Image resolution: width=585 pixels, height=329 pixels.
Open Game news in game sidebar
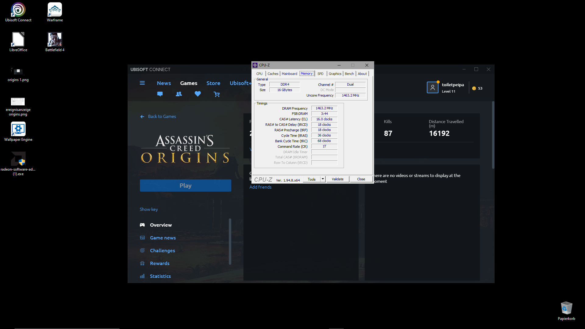(x=163, y=238)
